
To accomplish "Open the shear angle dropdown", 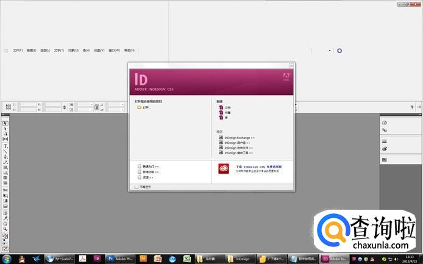I will click(122, 110).
